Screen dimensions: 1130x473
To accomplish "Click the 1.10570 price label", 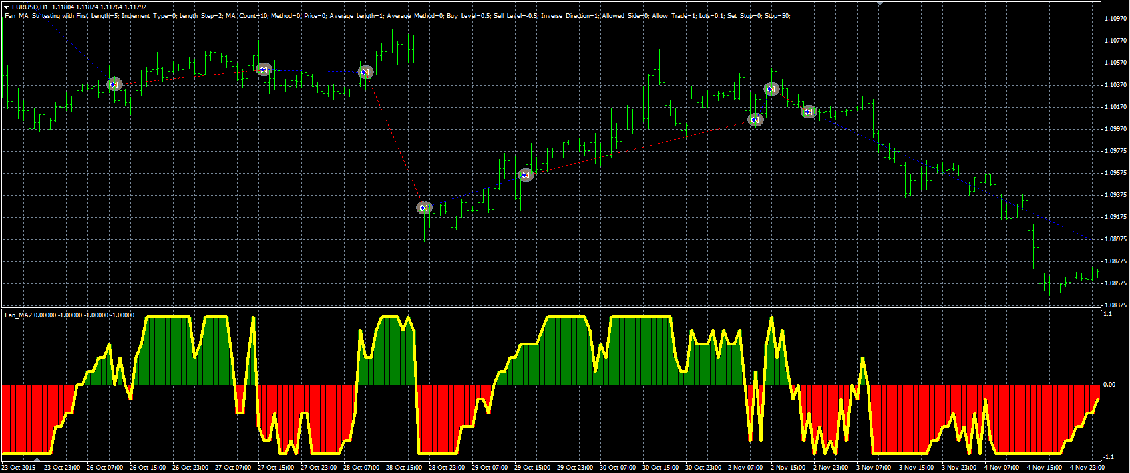I will [x=1116, y=63].
